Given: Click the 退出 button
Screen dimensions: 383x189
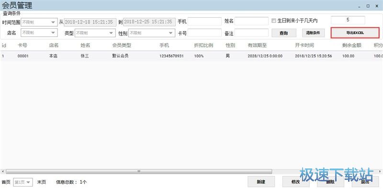Looking at the screenshot, I should coord(365,182).
